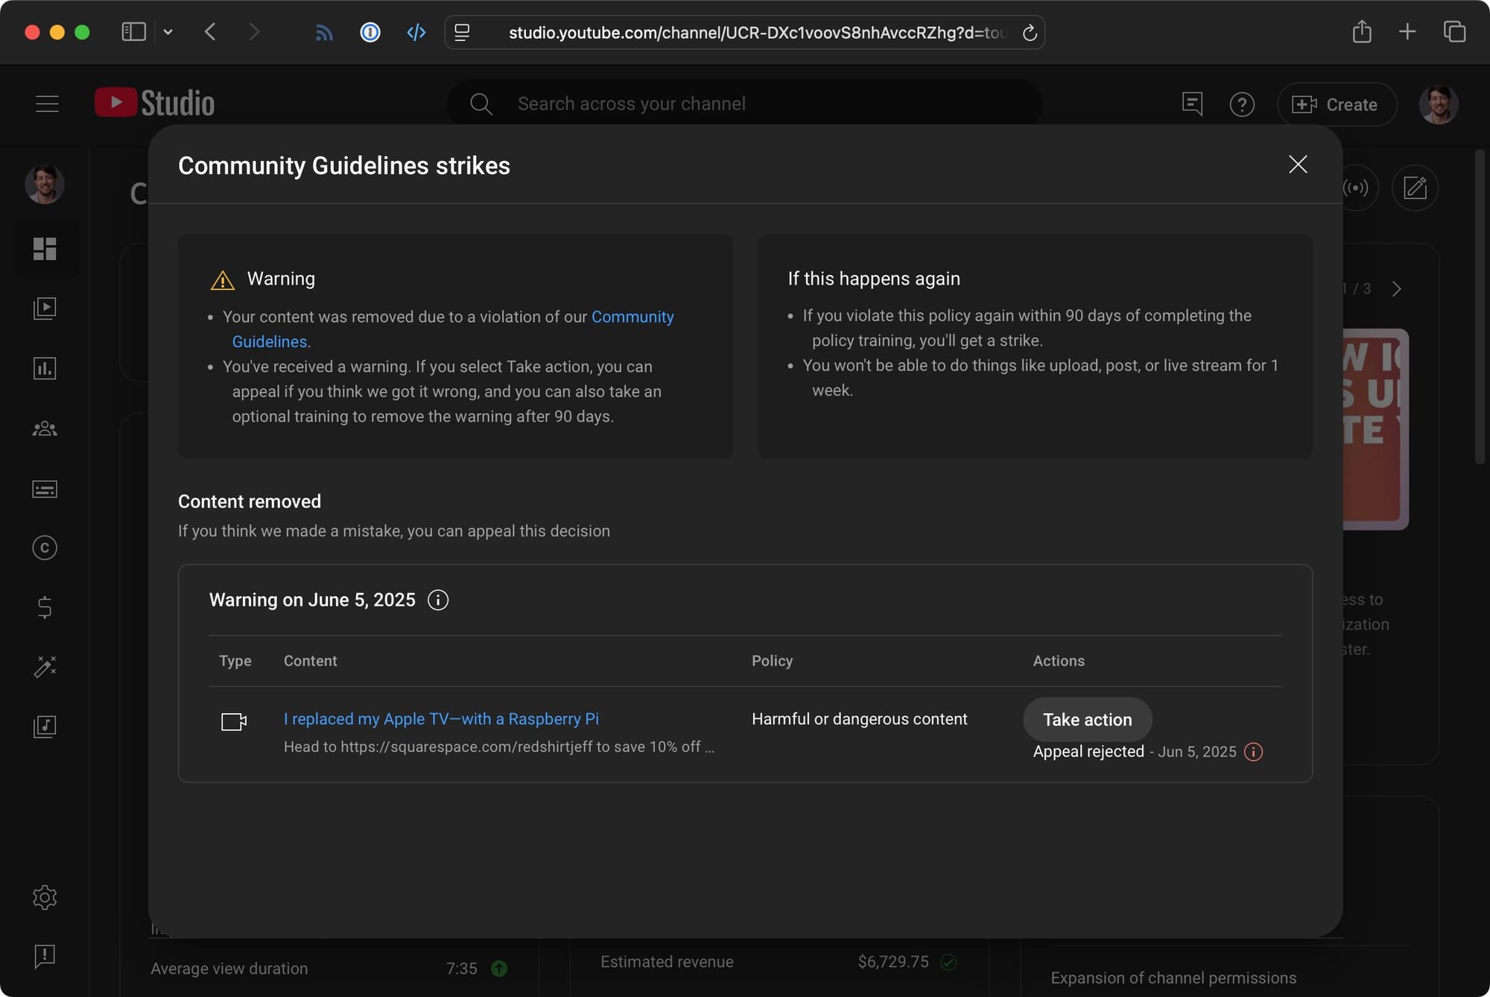
Task: Open the Subtitles section in the sidebar
Action: click(x=45, y=490)
